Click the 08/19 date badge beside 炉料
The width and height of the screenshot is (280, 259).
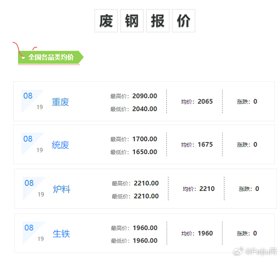(34, 188)
